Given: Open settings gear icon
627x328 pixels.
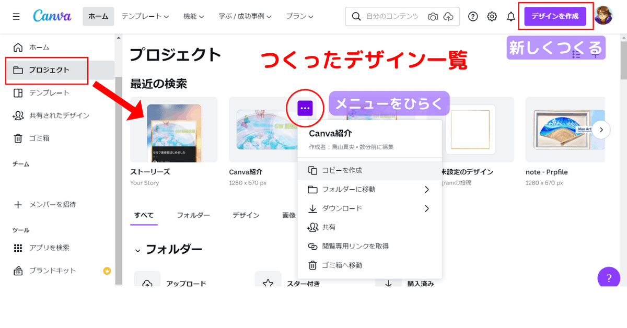Looking at the screenshot, I should click(492, 17).
